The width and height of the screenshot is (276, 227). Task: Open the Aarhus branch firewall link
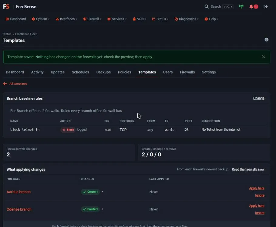[19, 192]
